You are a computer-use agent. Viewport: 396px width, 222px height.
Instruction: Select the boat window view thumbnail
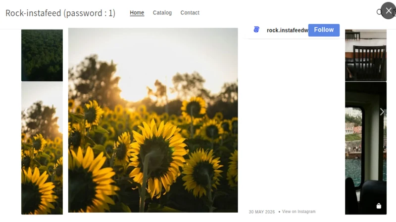tap(366, 148)
